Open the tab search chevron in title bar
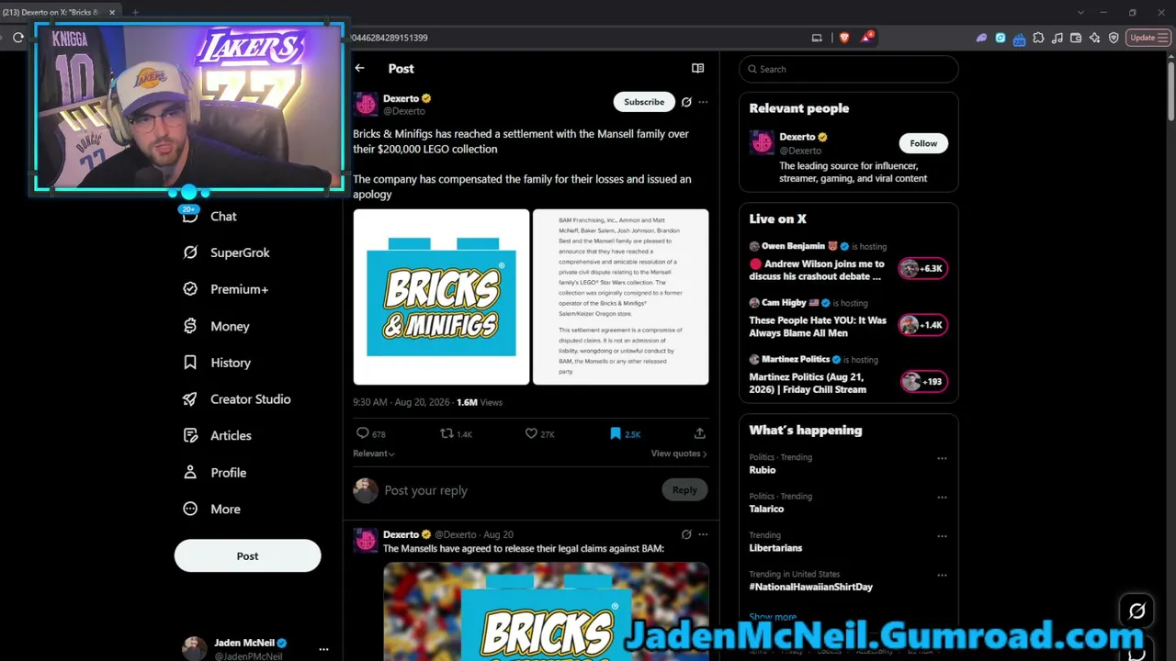1176x661 pixels. click(x=1080, y=12)
